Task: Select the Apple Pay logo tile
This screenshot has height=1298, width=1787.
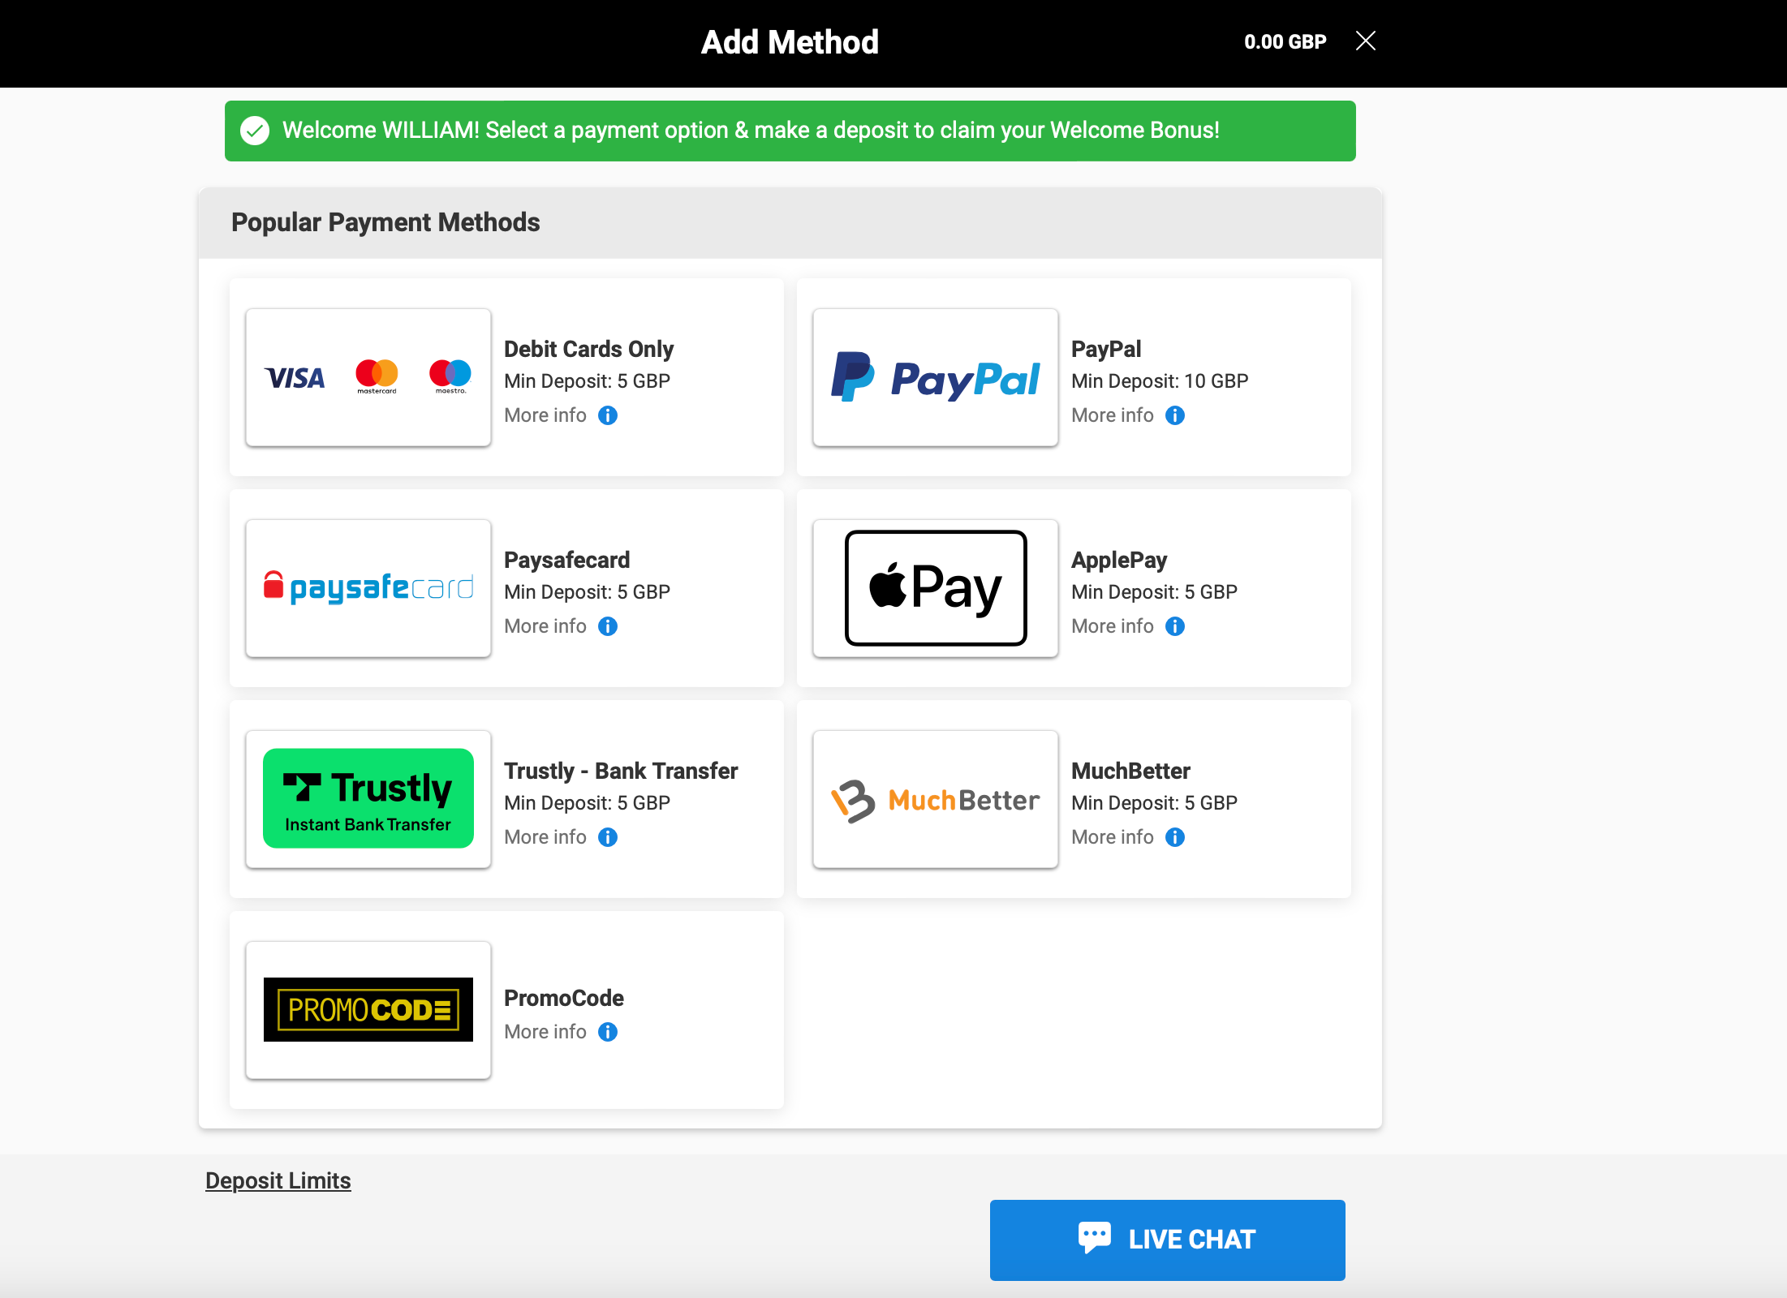Action: point(936,588)
